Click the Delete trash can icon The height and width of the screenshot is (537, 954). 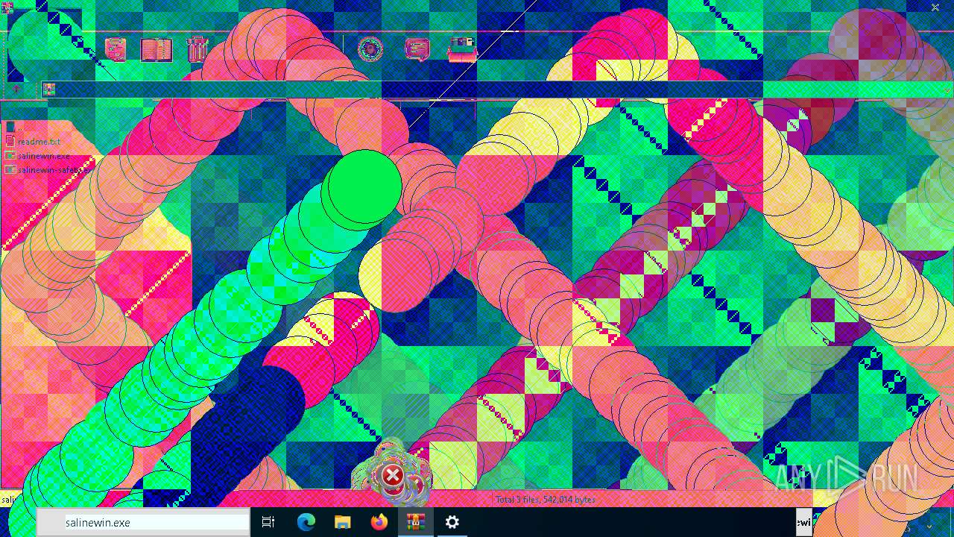pyautogui.click(x=198, y=49)
